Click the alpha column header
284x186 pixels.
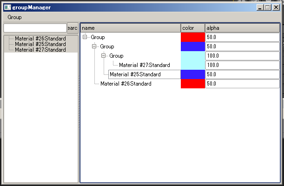[242, 28]
